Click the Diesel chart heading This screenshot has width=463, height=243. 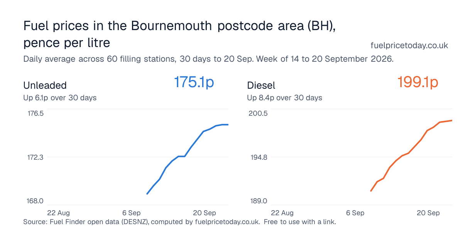(x=261, y=85)
